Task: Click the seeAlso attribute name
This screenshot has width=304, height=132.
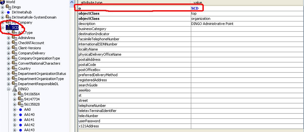Action: 85,90
